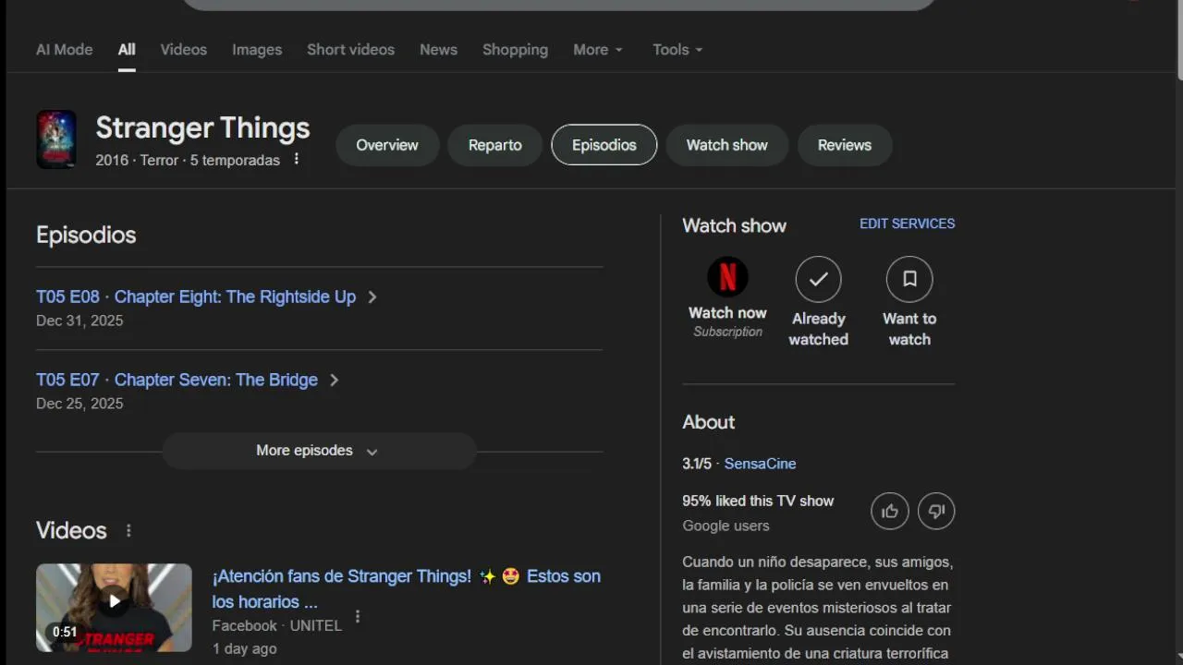The width and height of the screenshot is (1183, 665).
Task: Click the 95% liked this TV show text
Action: [x=758, y=501]
